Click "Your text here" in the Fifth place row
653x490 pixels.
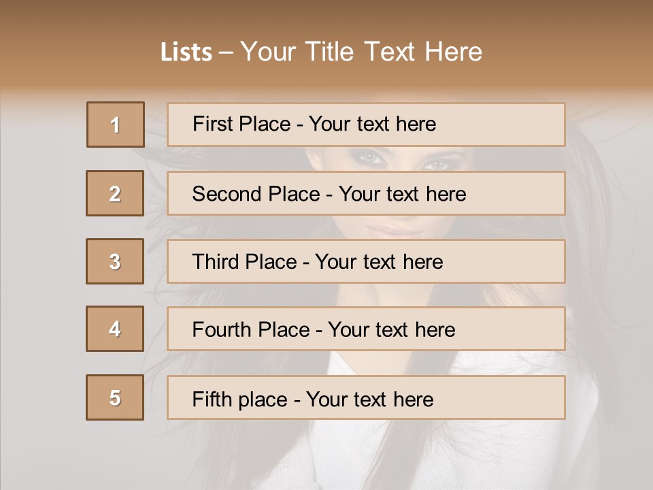[370, 399]
